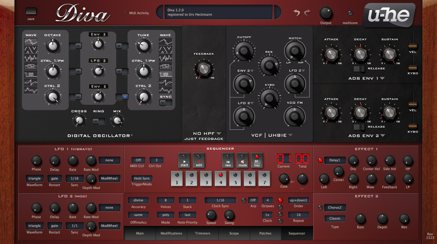Image resolution: width=437 pixels, height=244 pixels.
Task: Click the Hold Sync TriggerMode button
Action: [x=142, y=178]
